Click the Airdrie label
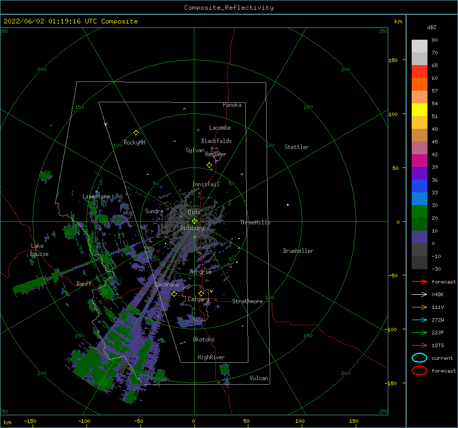Screen dimensions: 458x428 coord(201,272)
